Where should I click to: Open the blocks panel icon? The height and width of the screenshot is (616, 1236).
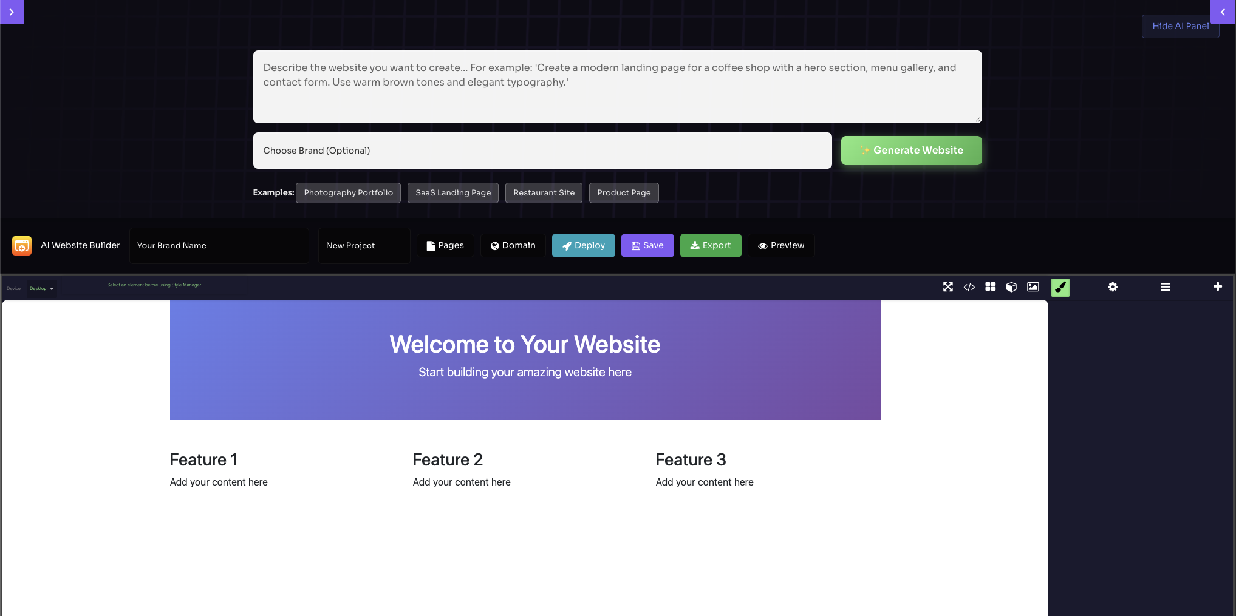(990, 287)
